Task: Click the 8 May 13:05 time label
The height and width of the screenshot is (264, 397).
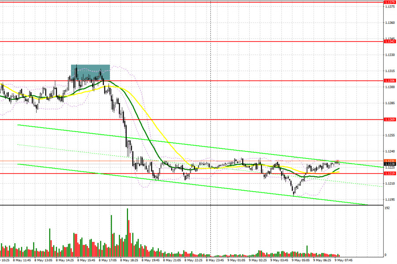Action: click(43, 260)
